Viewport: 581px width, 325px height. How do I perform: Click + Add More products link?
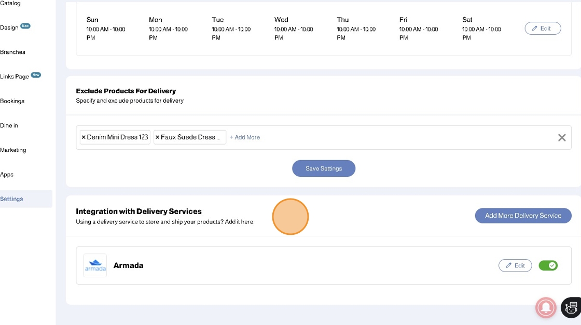pos(245,137)
